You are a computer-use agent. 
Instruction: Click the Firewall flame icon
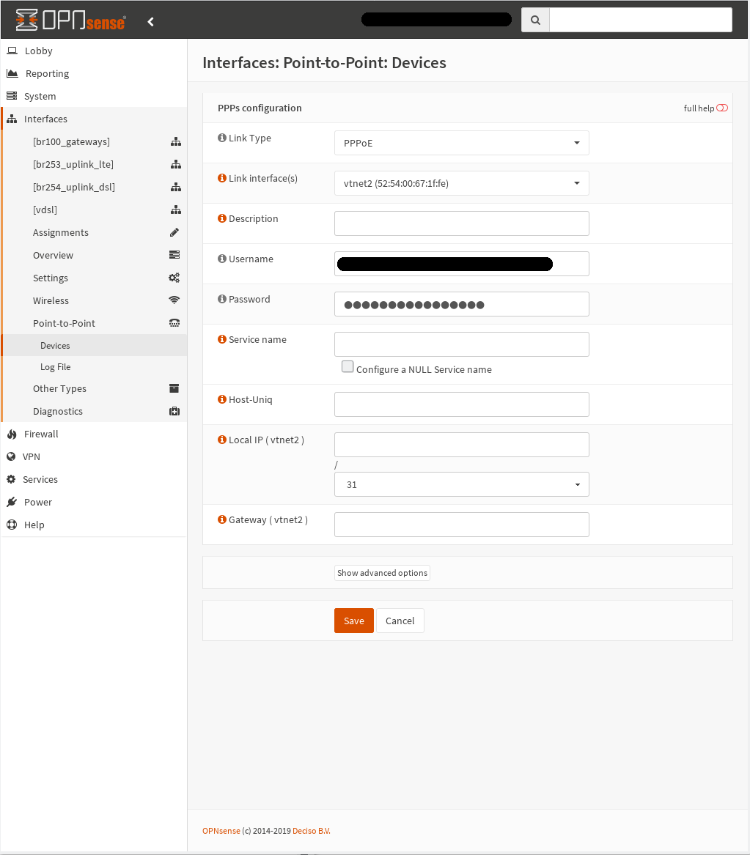pyautogui.click(x=12, y=434)
